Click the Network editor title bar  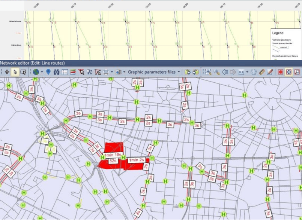(x=151, y=63)
